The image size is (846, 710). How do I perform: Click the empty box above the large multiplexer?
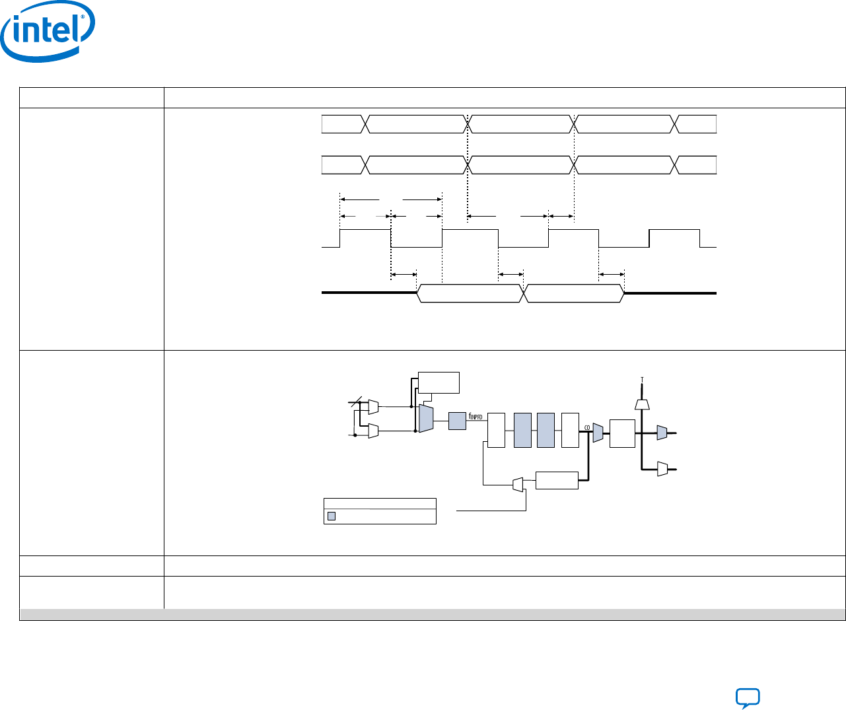[x=439, y=382]
